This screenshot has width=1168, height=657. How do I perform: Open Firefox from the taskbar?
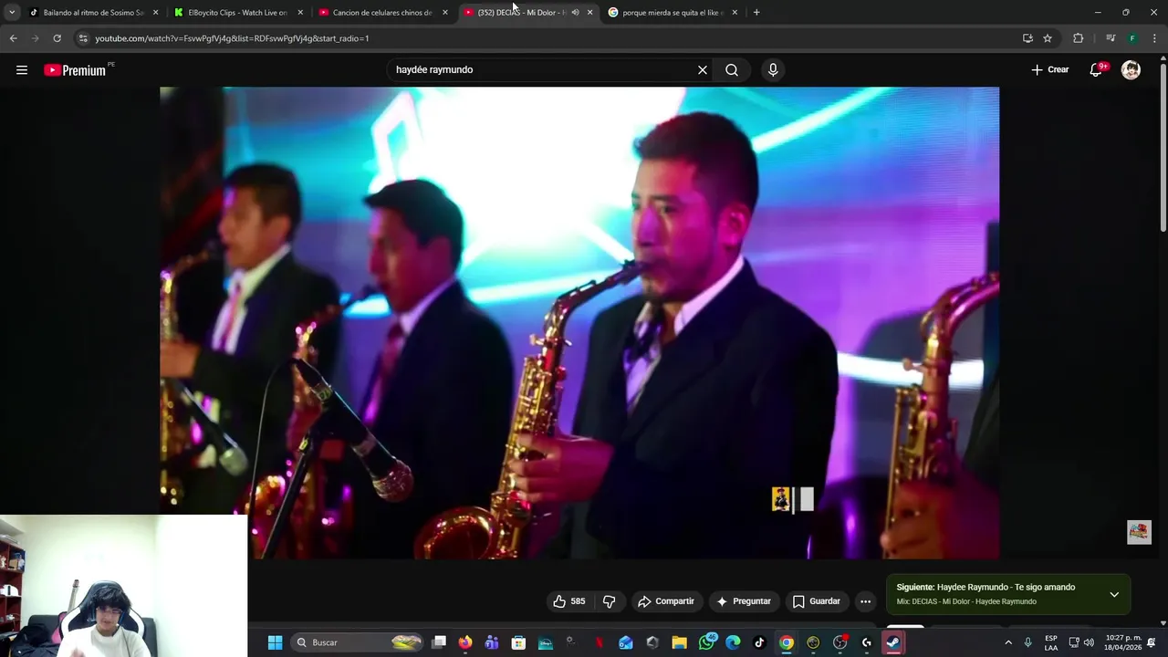click(465, 642)
